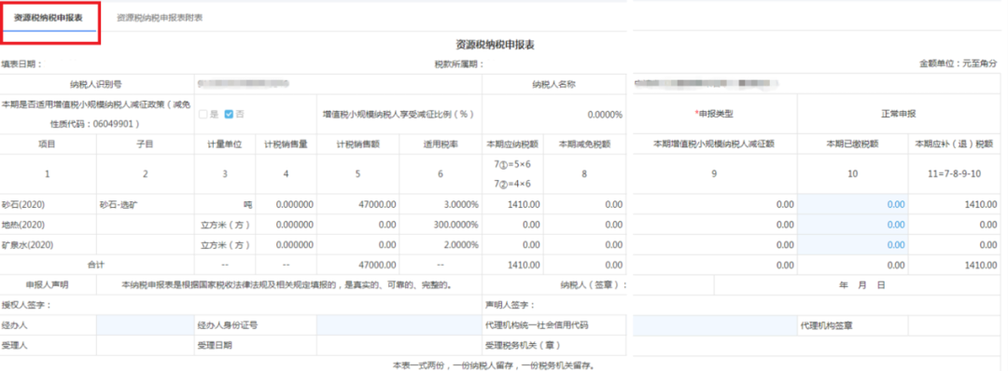The image size is (1008, 371).
Task: Click the 年 月 日 date cell
Action: point(862,284)
